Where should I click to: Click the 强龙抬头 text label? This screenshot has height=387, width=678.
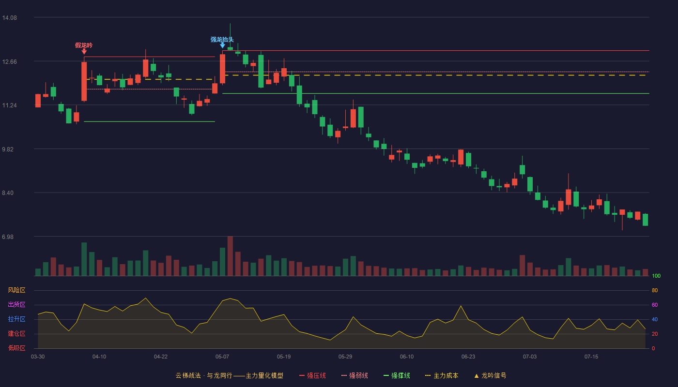(x=222, y=39)
